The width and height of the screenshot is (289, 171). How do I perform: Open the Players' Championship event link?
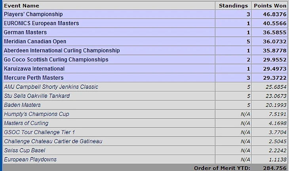pyautogui.click(x=33, y=14)
